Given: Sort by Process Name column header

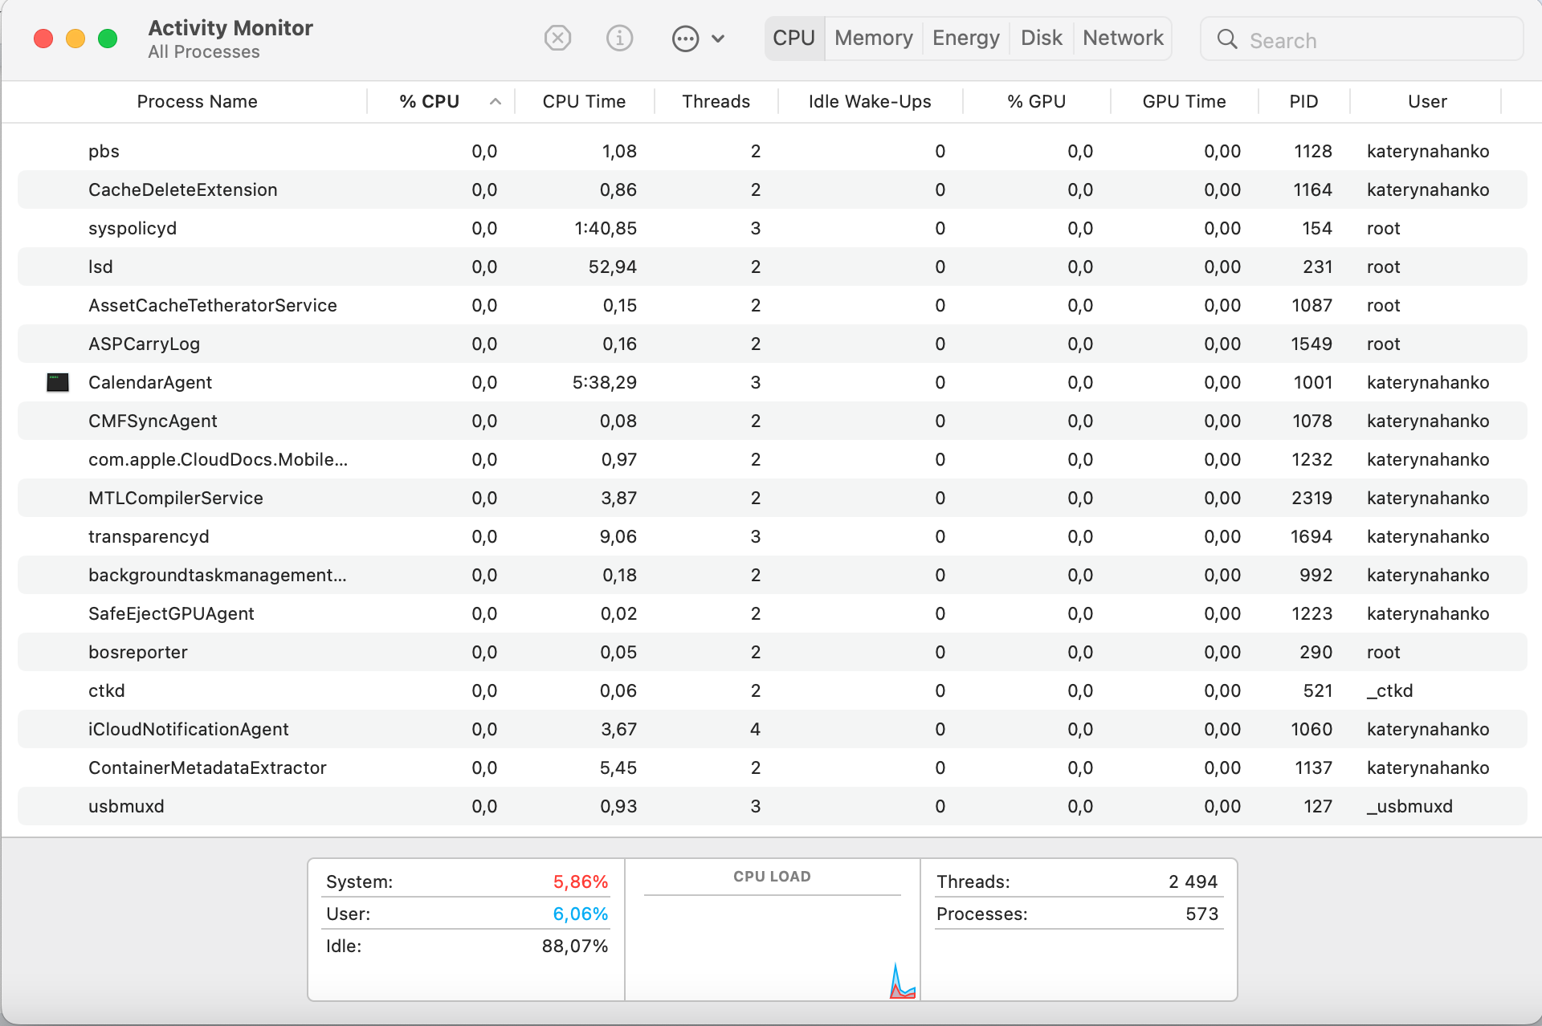Looking at the screenshot, I should click(x=197, y=101).
